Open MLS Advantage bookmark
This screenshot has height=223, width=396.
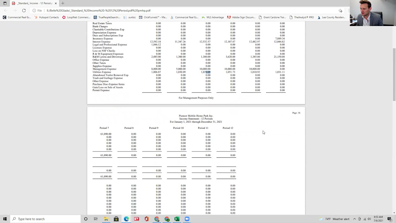213,17
